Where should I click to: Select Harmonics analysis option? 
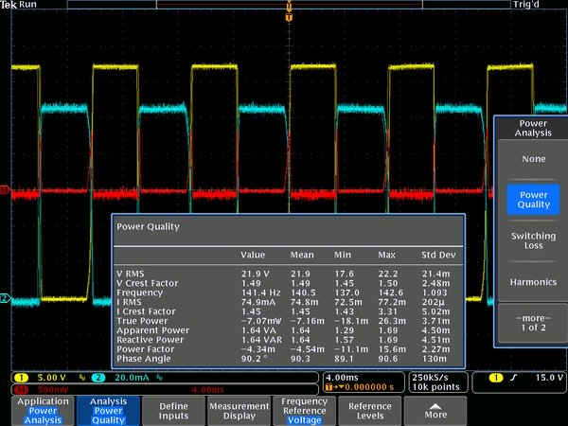[x=533, y=281]
